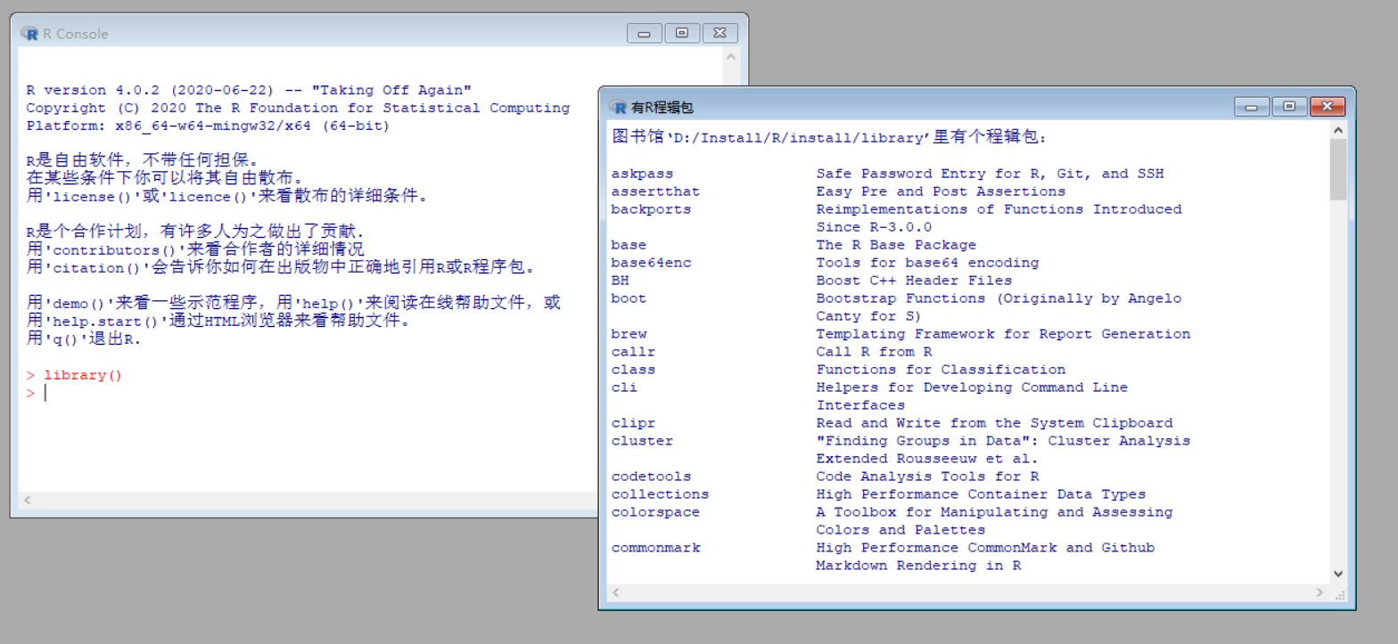The image size is (1398, 644).
Task: Click the R version 4.0.2 line
Action: [249, 90]
